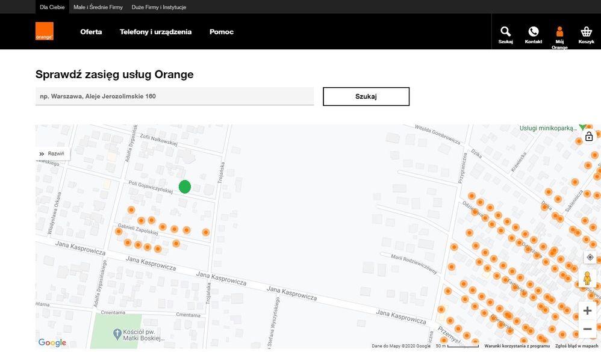
Task: Click the green location marker on map
Action: [x=185, y=187]
